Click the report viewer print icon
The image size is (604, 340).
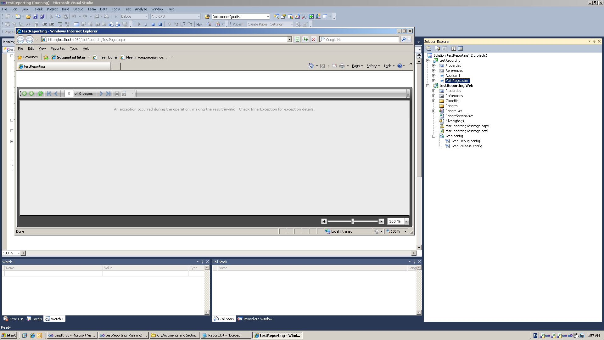117,93
